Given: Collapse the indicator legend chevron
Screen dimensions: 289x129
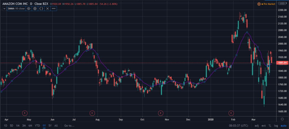Looking at the screenshot, I should coord(5,8).
